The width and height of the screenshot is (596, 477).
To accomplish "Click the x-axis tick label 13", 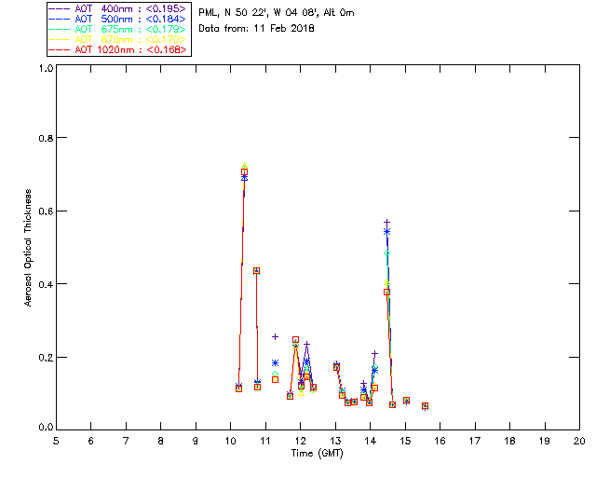I will [x=335, y=441].
